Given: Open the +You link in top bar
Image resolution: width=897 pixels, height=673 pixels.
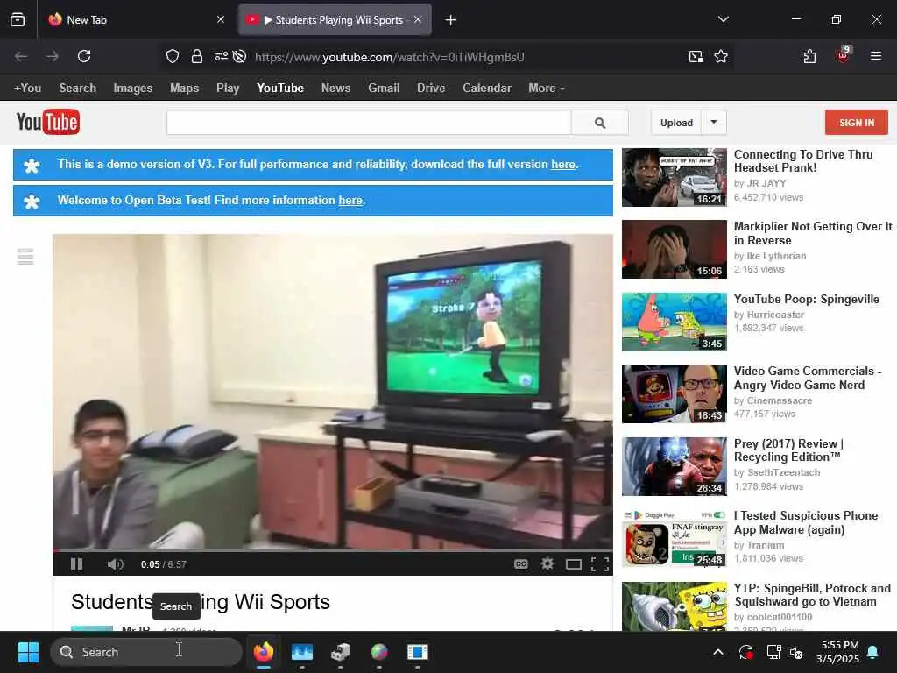Looking at the screenshot, I should [27, 89].
